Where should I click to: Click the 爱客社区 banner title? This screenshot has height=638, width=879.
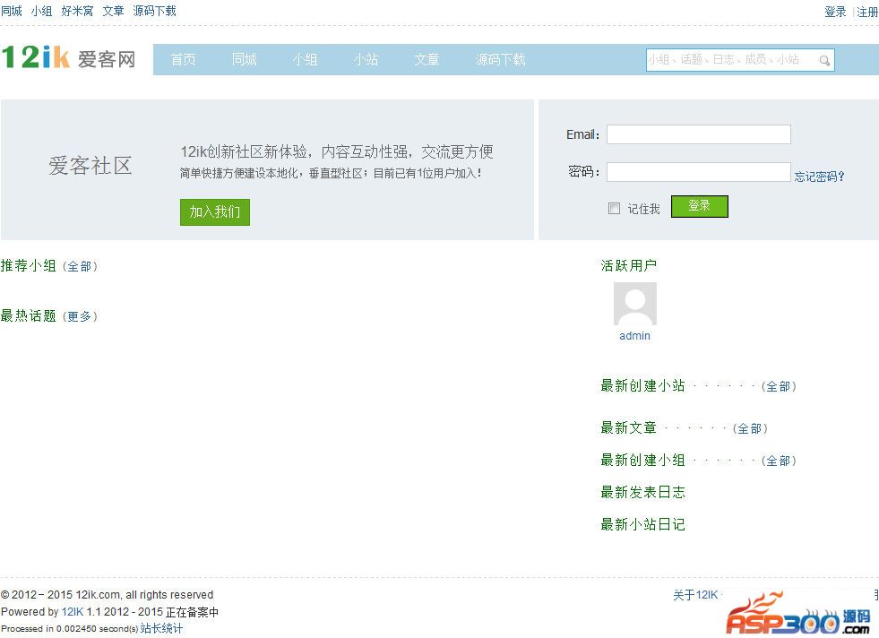(90, 166)
